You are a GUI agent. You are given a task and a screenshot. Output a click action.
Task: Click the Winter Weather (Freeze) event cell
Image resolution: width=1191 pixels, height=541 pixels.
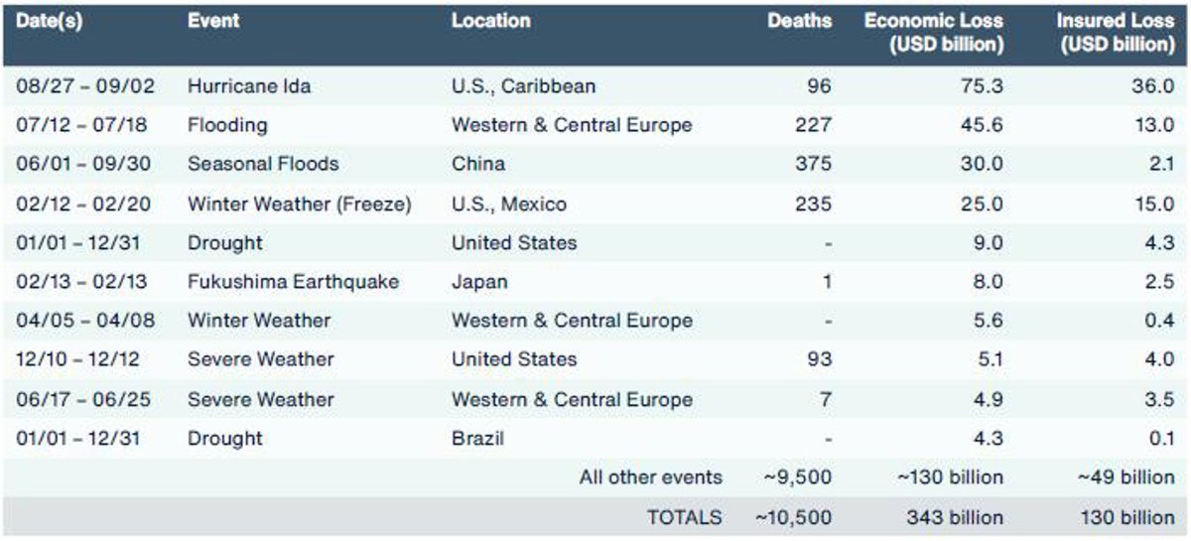pyautogui.click(x=299, y=204)
